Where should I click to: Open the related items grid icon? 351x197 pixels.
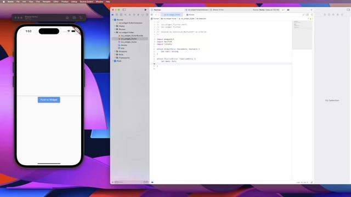pyautogui.click(x=152, y=15)
